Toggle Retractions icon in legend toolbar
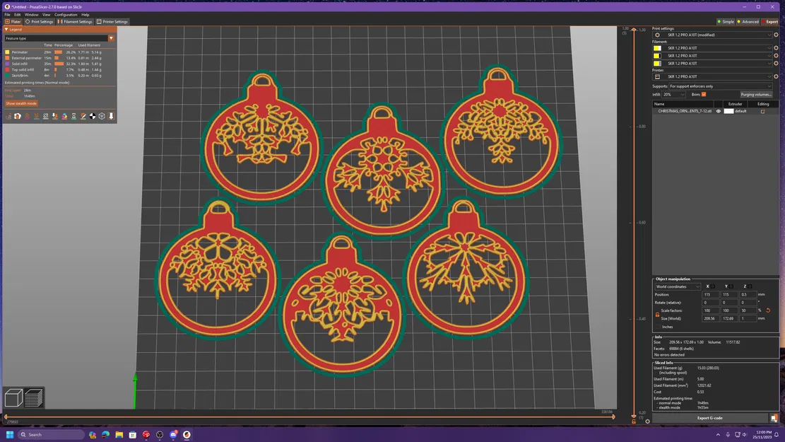Screen dimensions: 785x442 [27, 116]
